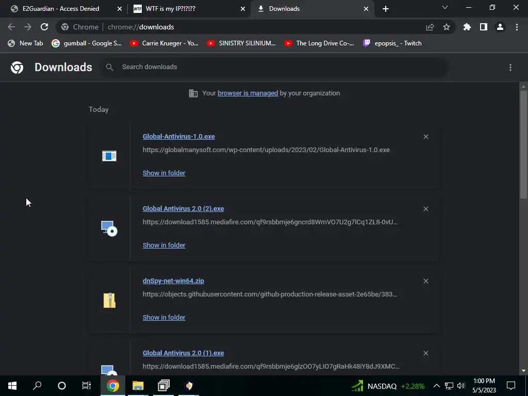Open the Chrome three-dot menu
The height and width of the screenshot is (396, 528).
pos(517,27)
